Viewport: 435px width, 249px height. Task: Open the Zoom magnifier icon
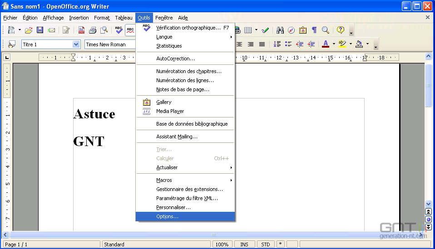(x=326, y=30)
